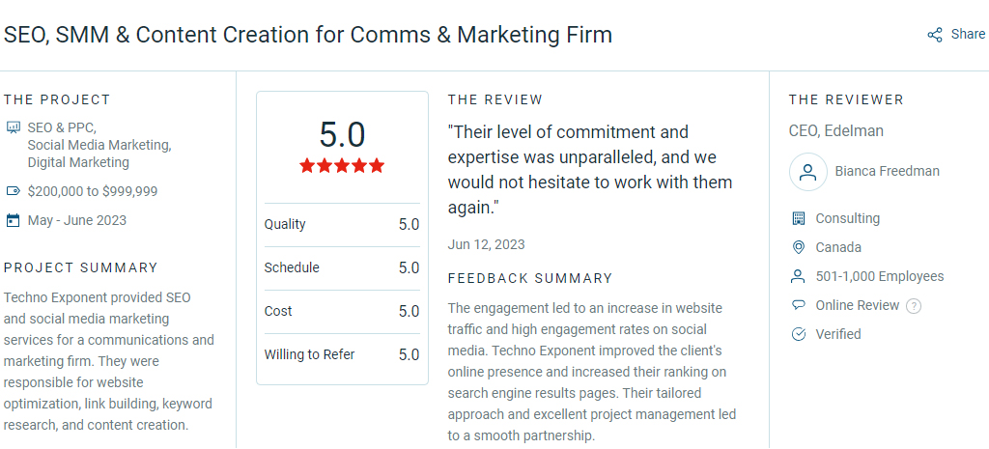Click the review date Jun 12, 2023

487,244
